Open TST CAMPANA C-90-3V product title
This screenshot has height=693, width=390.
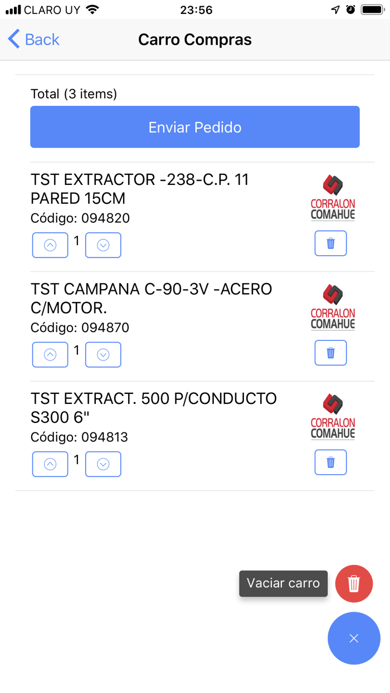tap(151, 298)
